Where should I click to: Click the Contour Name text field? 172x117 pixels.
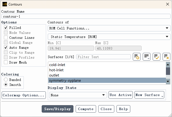pyautogui.click(x=86, y=17)
